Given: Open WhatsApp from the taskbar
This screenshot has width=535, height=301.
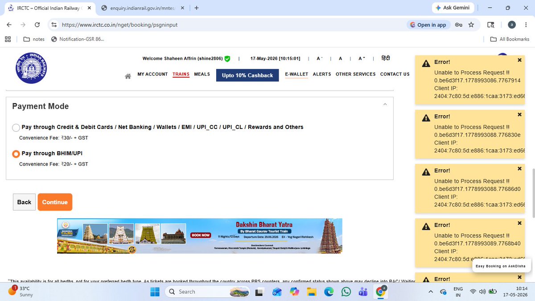Looking at the screenshot, I should pyautogui.click(x=346, y=292).
